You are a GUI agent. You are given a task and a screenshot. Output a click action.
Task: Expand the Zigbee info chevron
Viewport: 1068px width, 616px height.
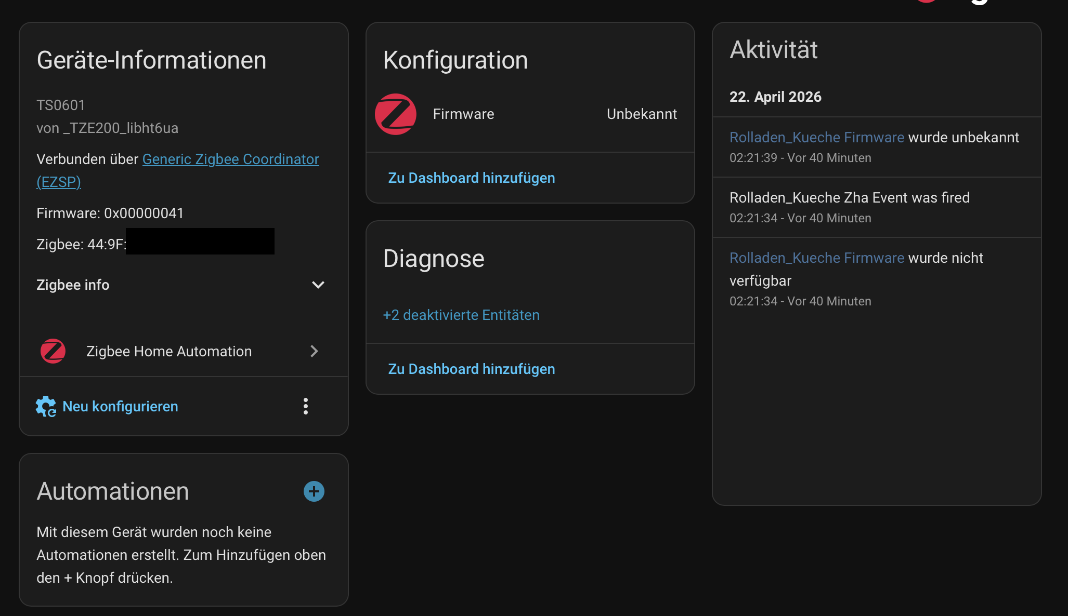click(x=318, y=285)
